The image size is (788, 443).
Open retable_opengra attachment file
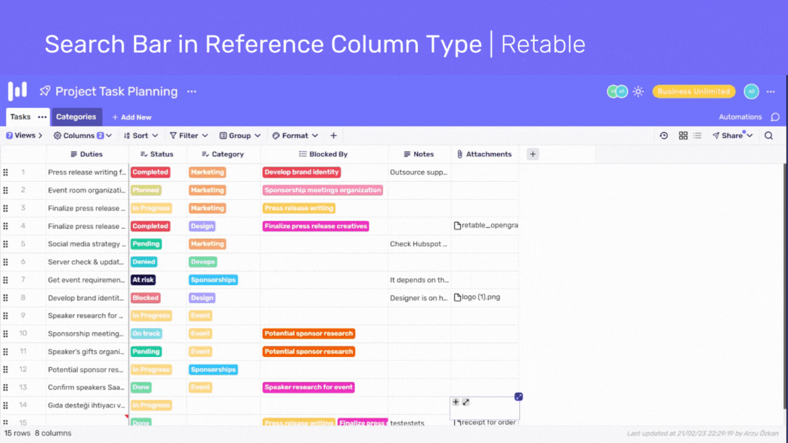coord(486,226)
